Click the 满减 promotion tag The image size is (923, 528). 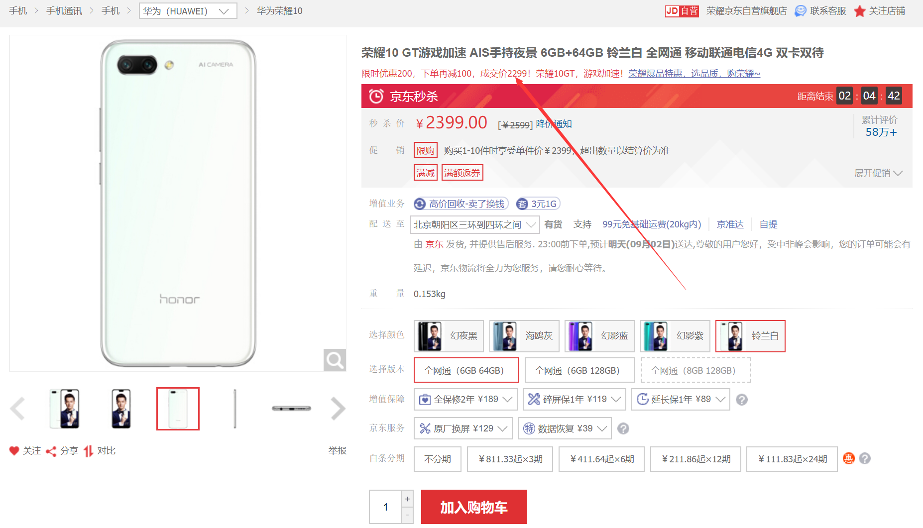click(x=426, y=173)
